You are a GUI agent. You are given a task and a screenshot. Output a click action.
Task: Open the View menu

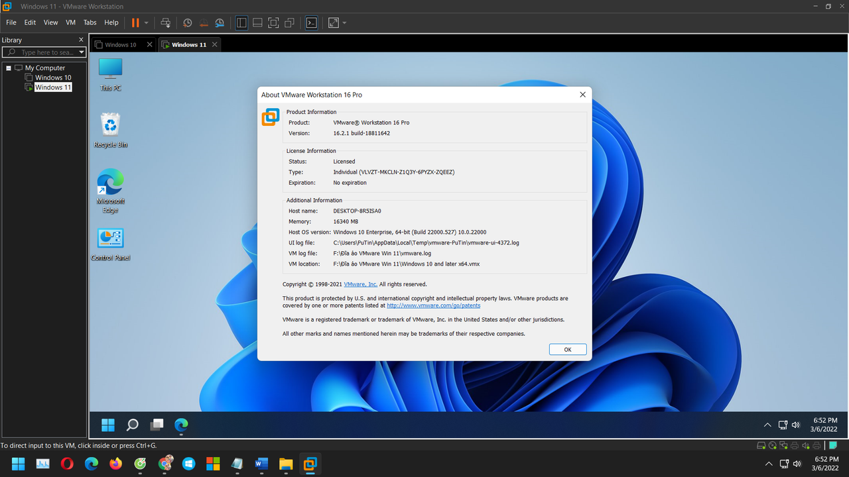click(51, 23)
